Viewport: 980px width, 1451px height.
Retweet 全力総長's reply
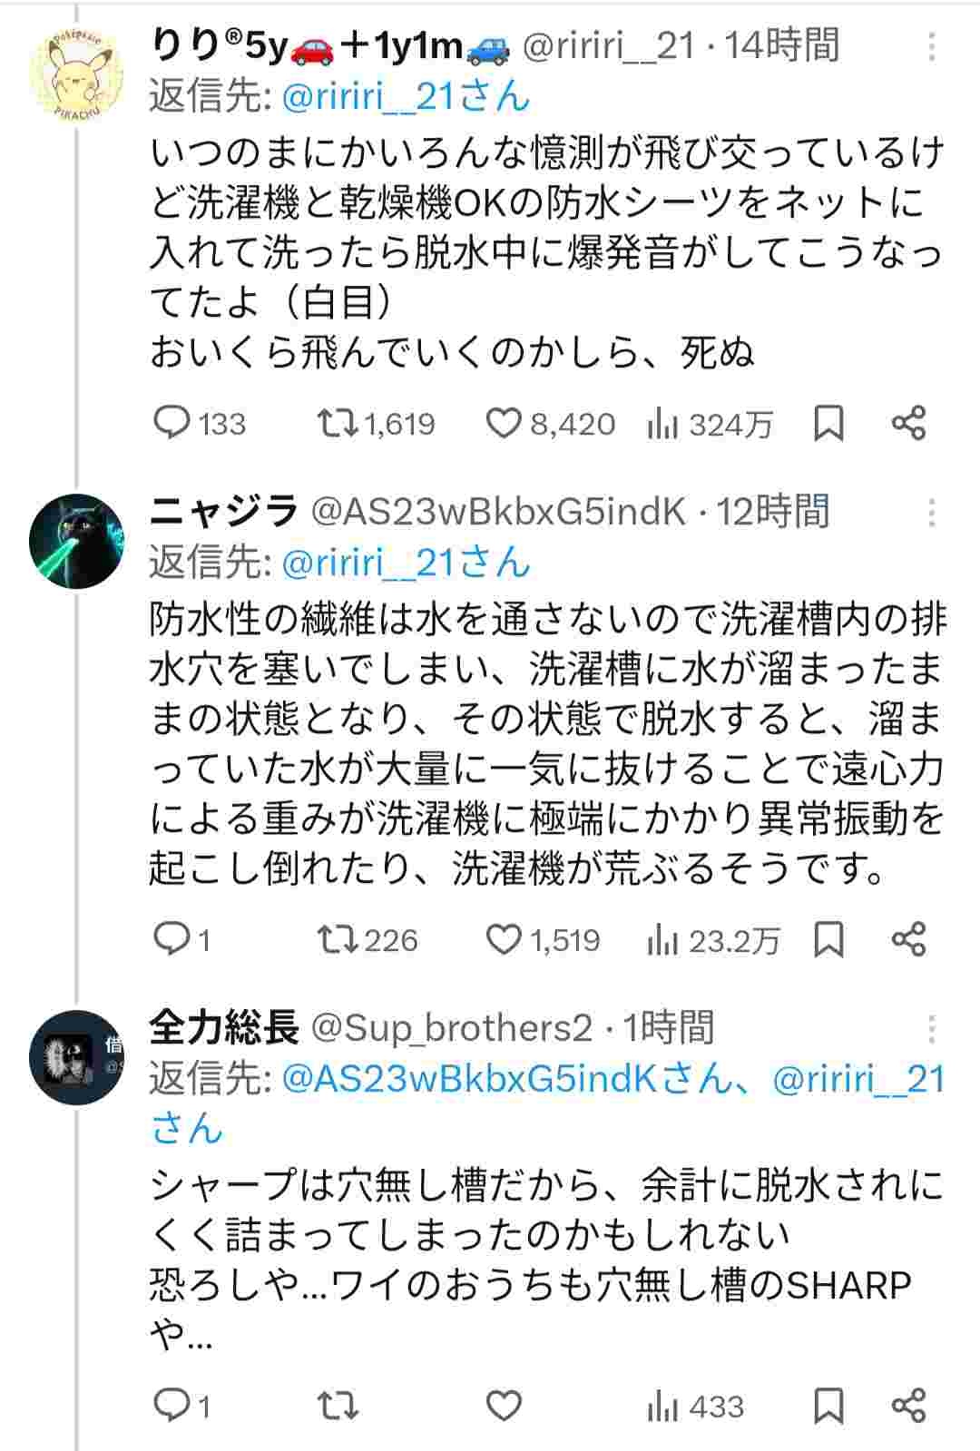coord(338,1407)
